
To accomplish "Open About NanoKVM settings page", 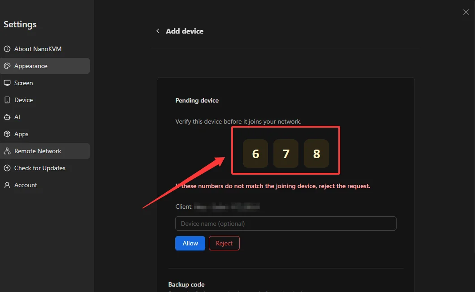I will [45, 49].
